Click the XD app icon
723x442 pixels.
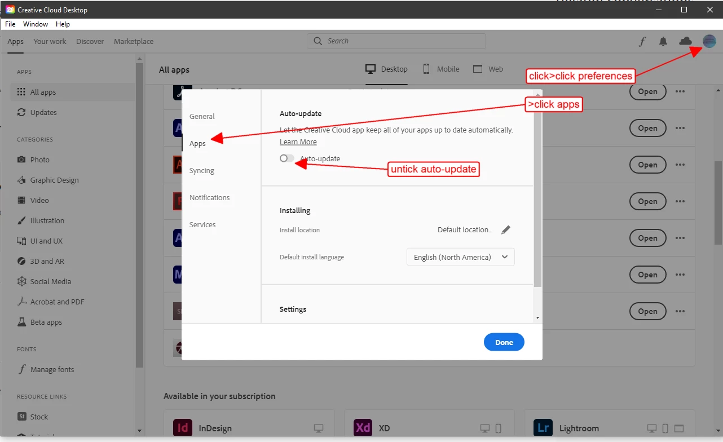click(x=363, y=428)
